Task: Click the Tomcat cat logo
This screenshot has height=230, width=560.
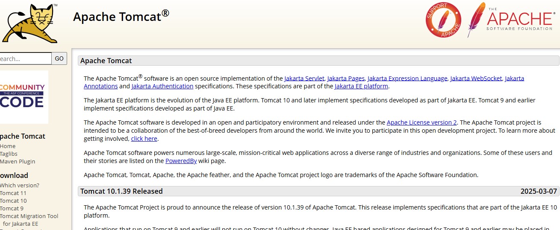Action: click(x=29, y=23)
